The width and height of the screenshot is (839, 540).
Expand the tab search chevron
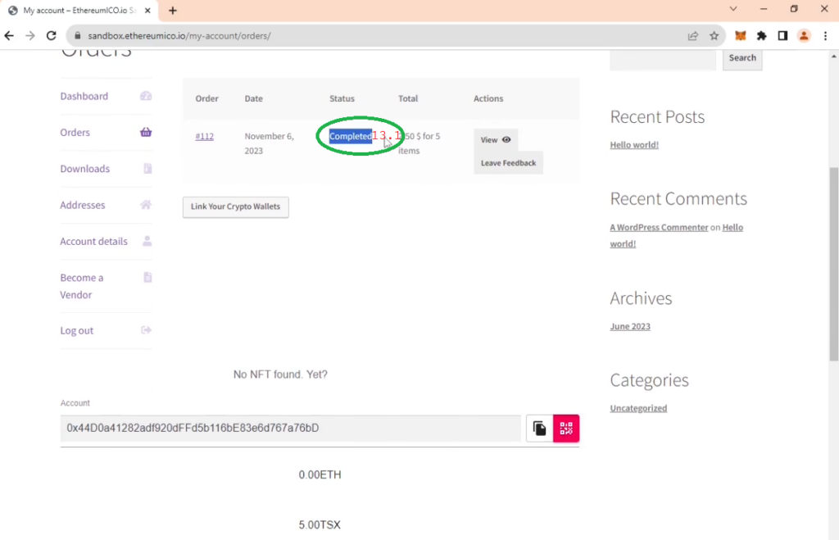tap(734, 9)
